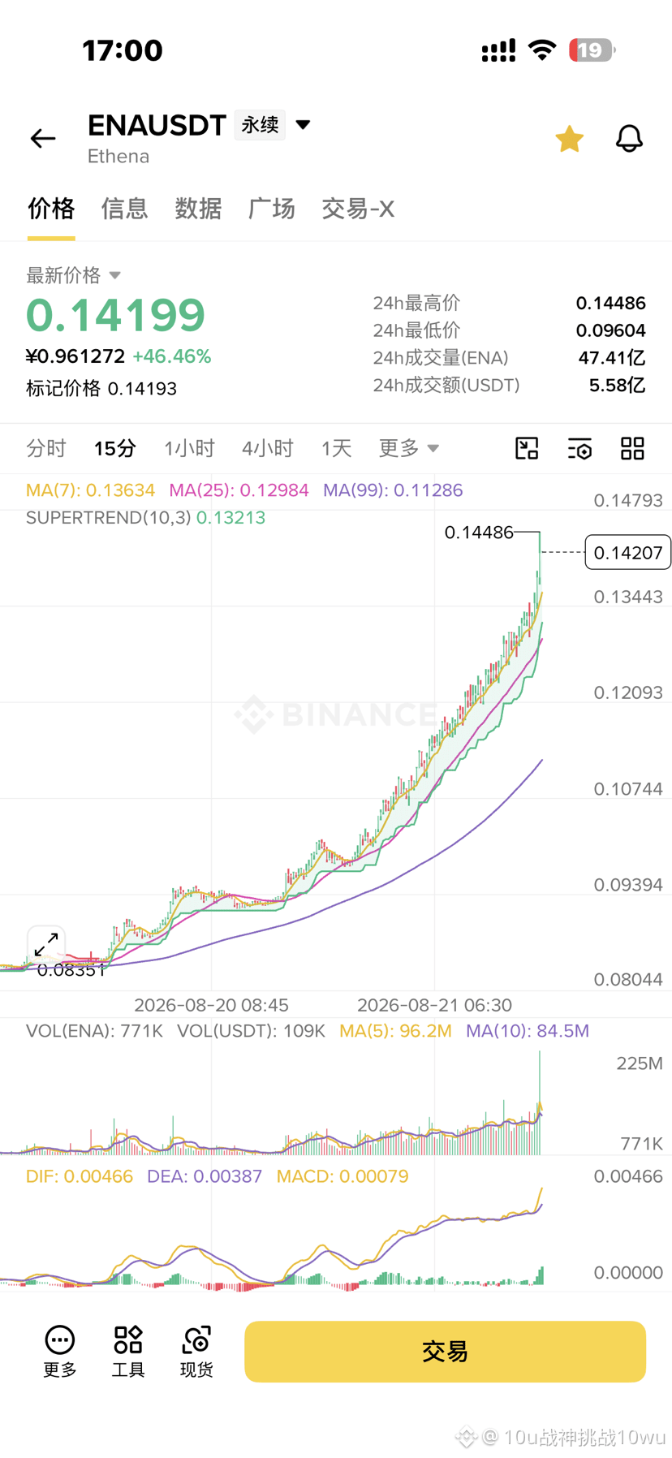Open price alerts bell icon
Viewport: 672px width, 1458px height.
coord(629,139)
